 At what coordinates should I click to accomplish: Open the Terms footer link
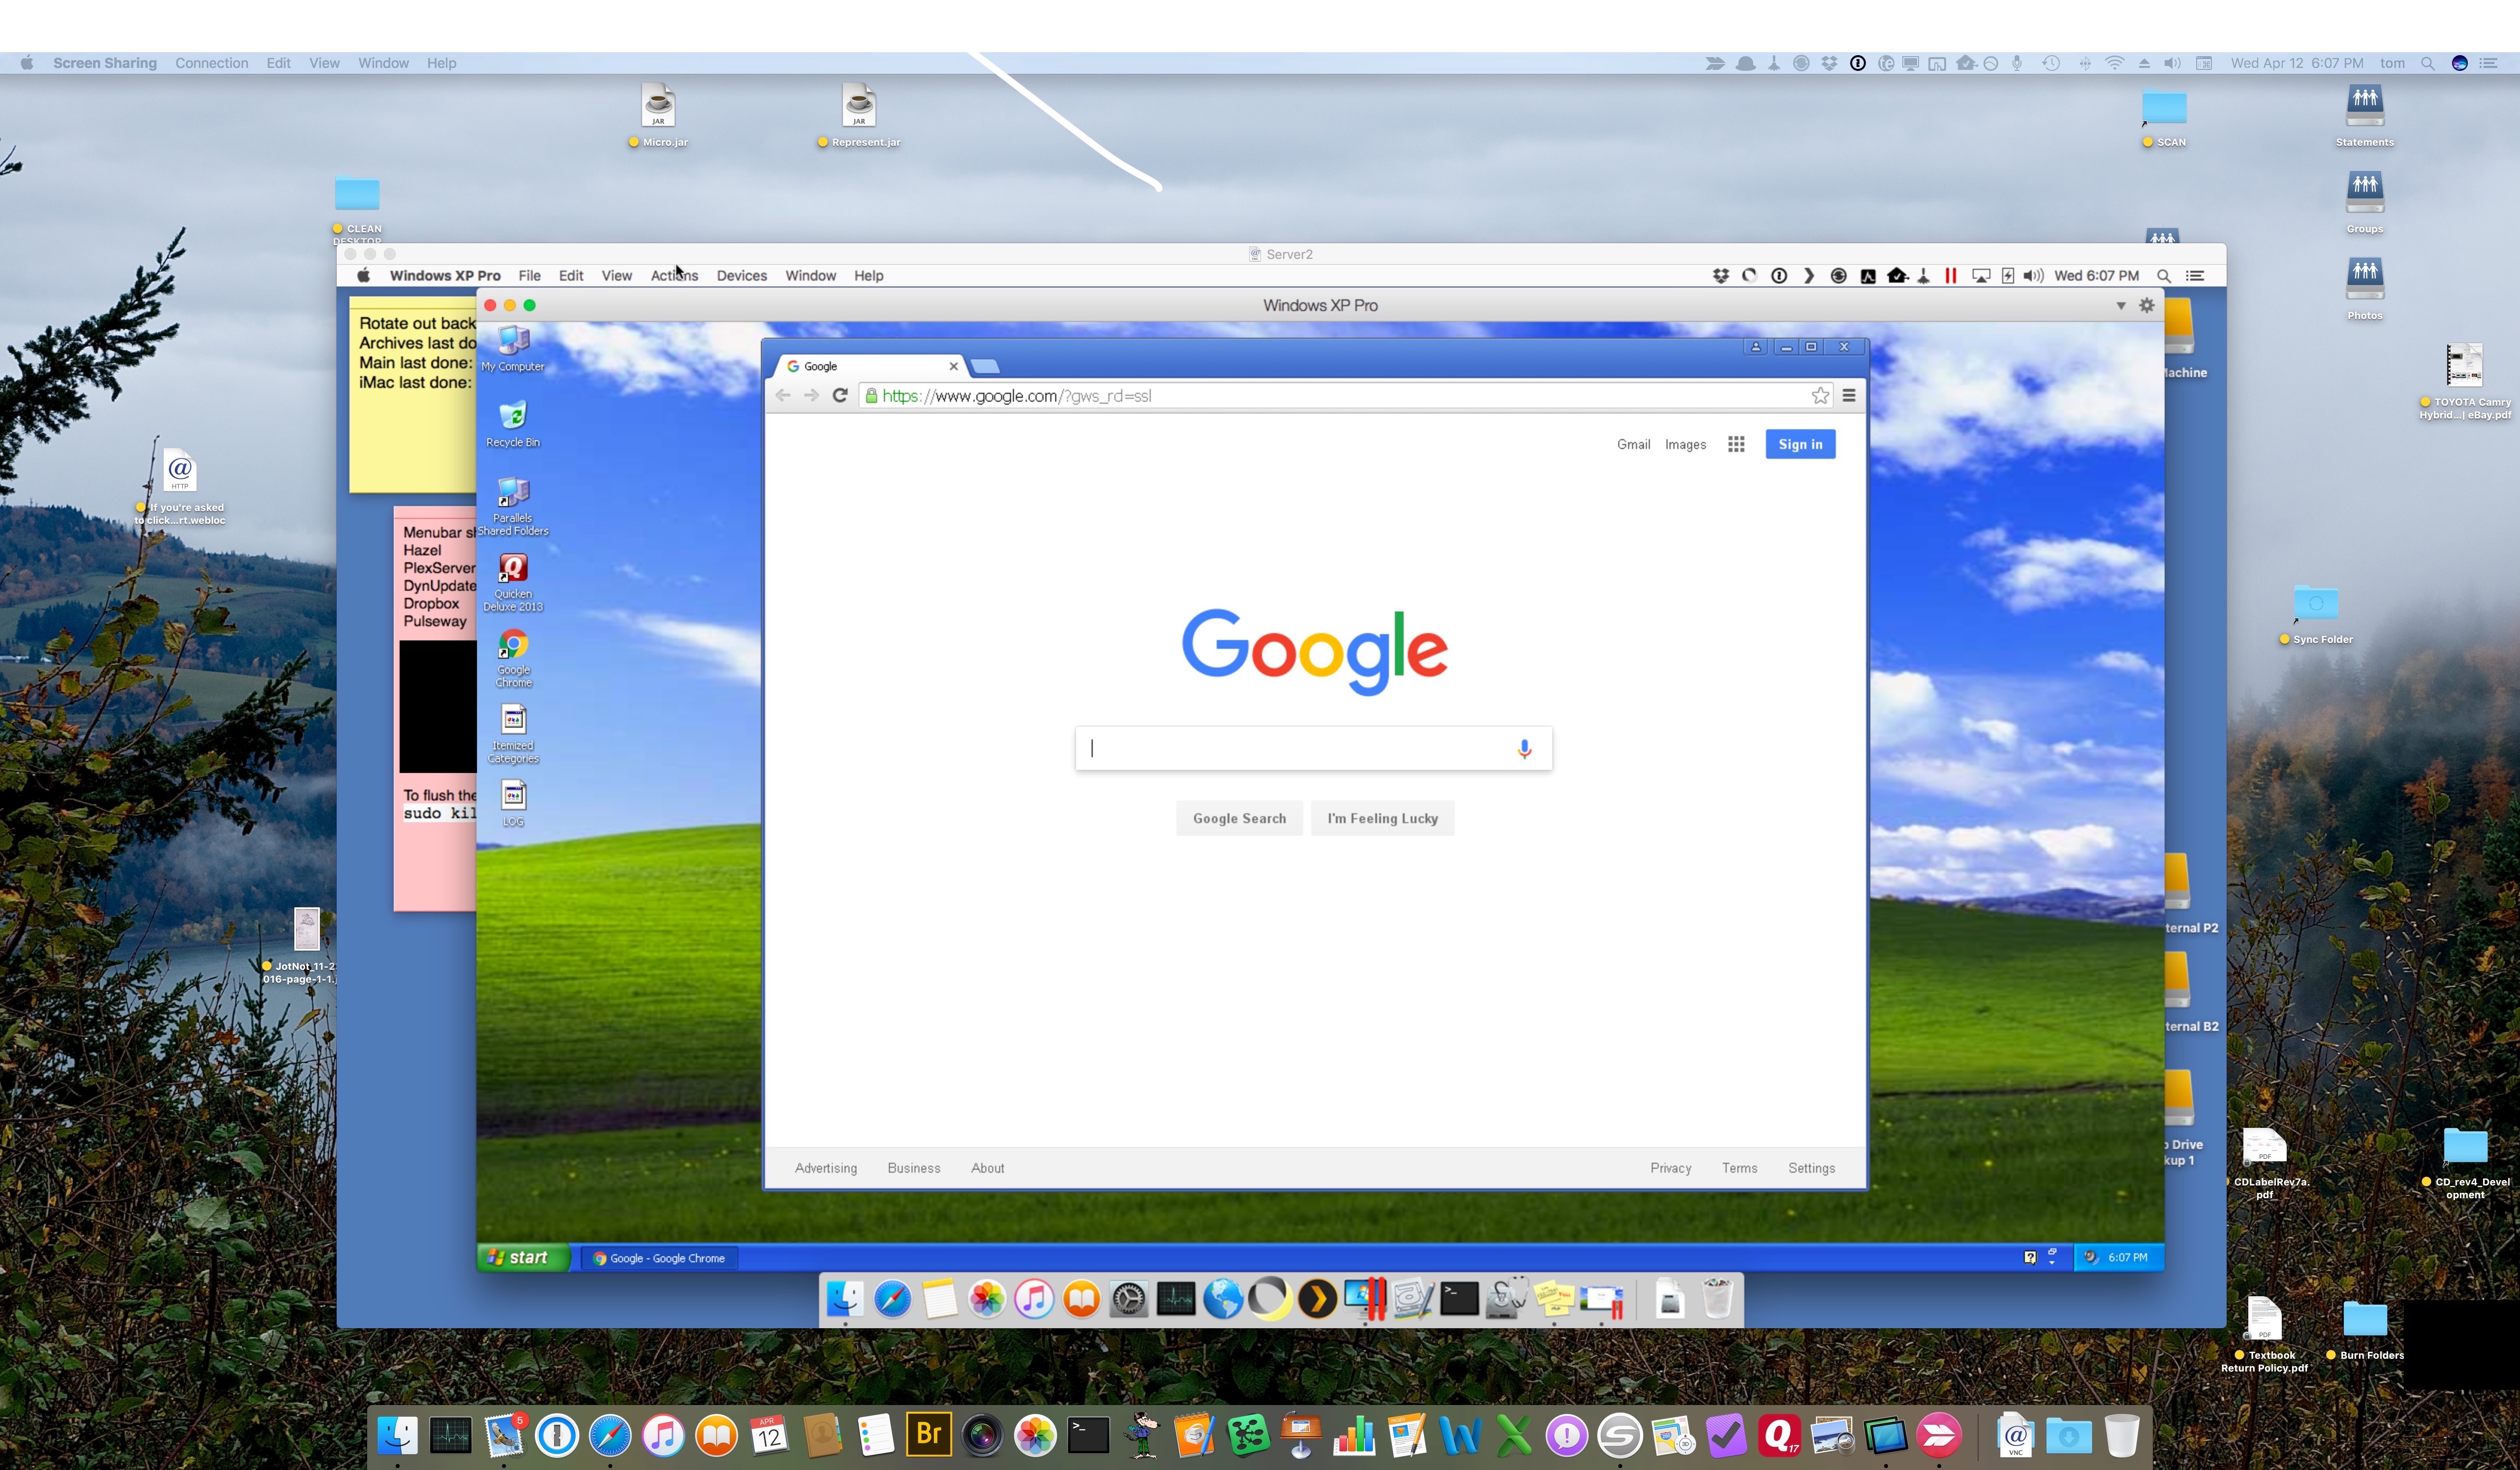tap(1739, 1168)
